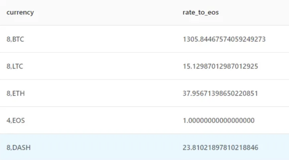This screenshot has width=289, height=160.
Task: Click rate value 1305.84467574059249273
Action: click(x=224, y=39)
